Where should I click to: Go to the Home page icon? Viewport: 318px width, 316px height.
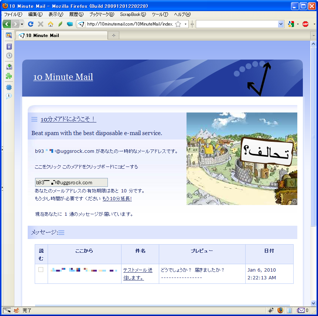point(51,24)
